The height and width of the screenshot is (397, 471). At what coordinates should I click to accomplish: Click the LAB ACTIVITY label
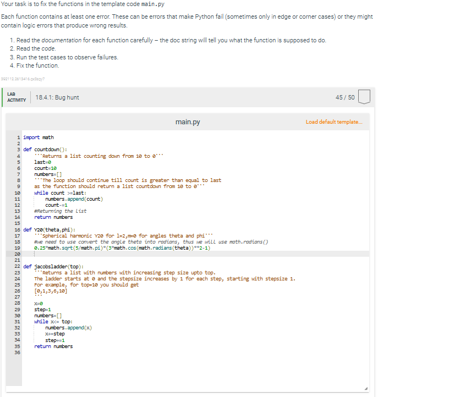pos(17,97)
